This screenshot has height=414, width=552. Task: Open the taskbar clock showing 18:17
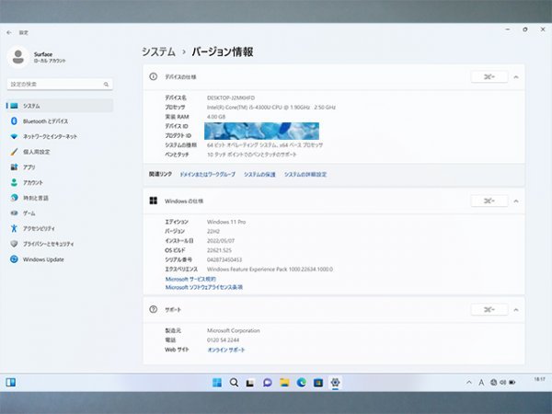pos(539,379)
